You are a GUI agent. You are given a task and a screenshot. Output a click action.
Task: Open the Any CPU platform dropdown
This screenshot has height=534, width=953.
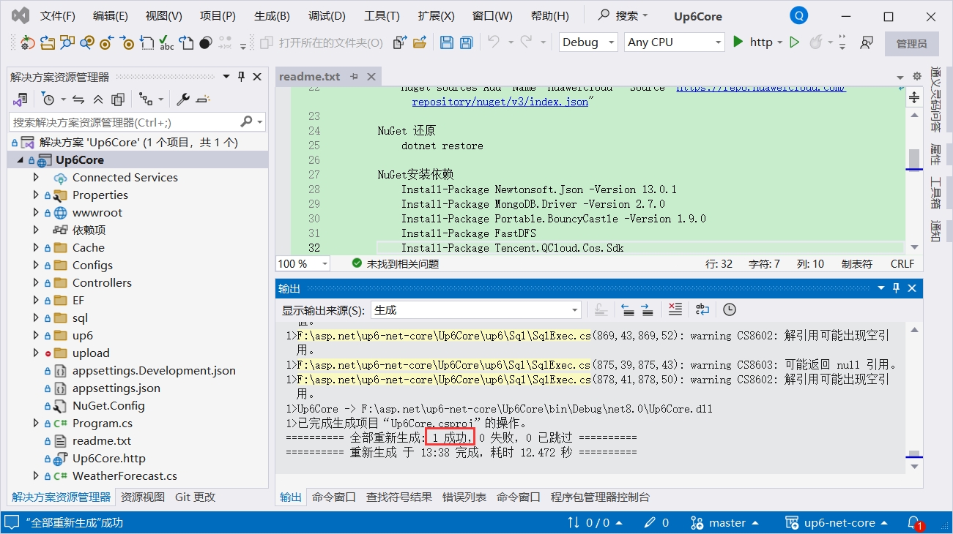[x=675, y=42]
